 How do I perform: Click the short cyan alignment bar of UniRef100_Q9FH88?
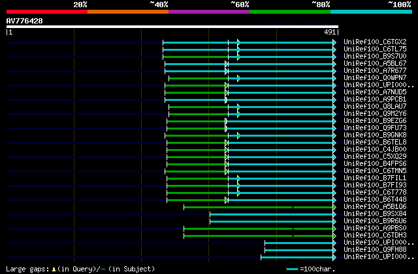299,250
